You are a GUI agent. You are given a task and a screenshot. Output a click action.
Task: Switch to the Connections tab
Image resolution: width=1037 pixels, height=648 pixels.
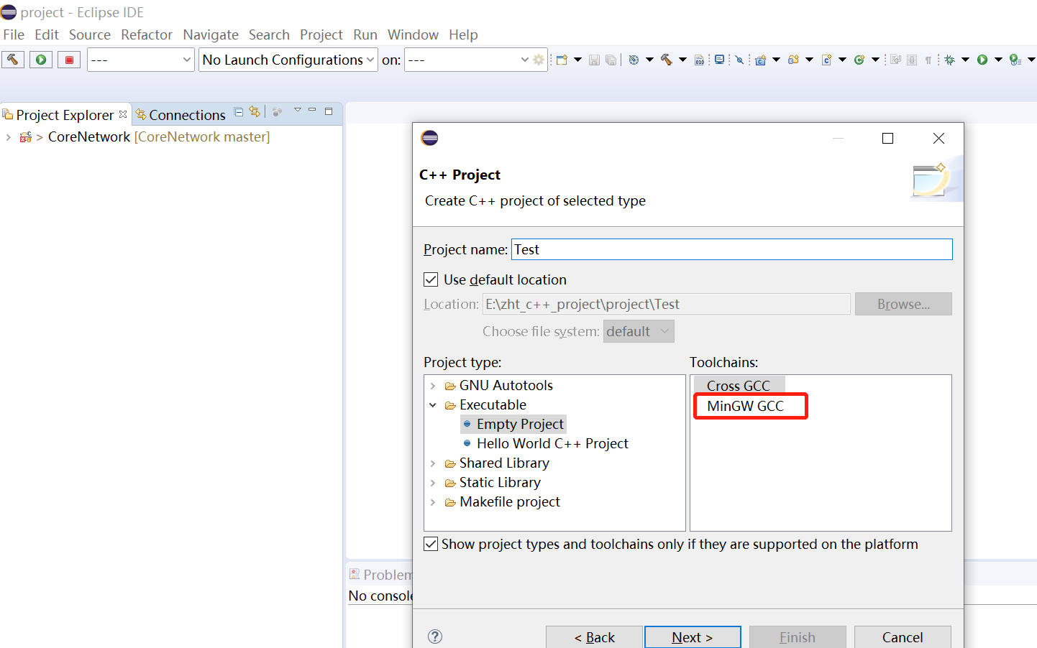186,114
